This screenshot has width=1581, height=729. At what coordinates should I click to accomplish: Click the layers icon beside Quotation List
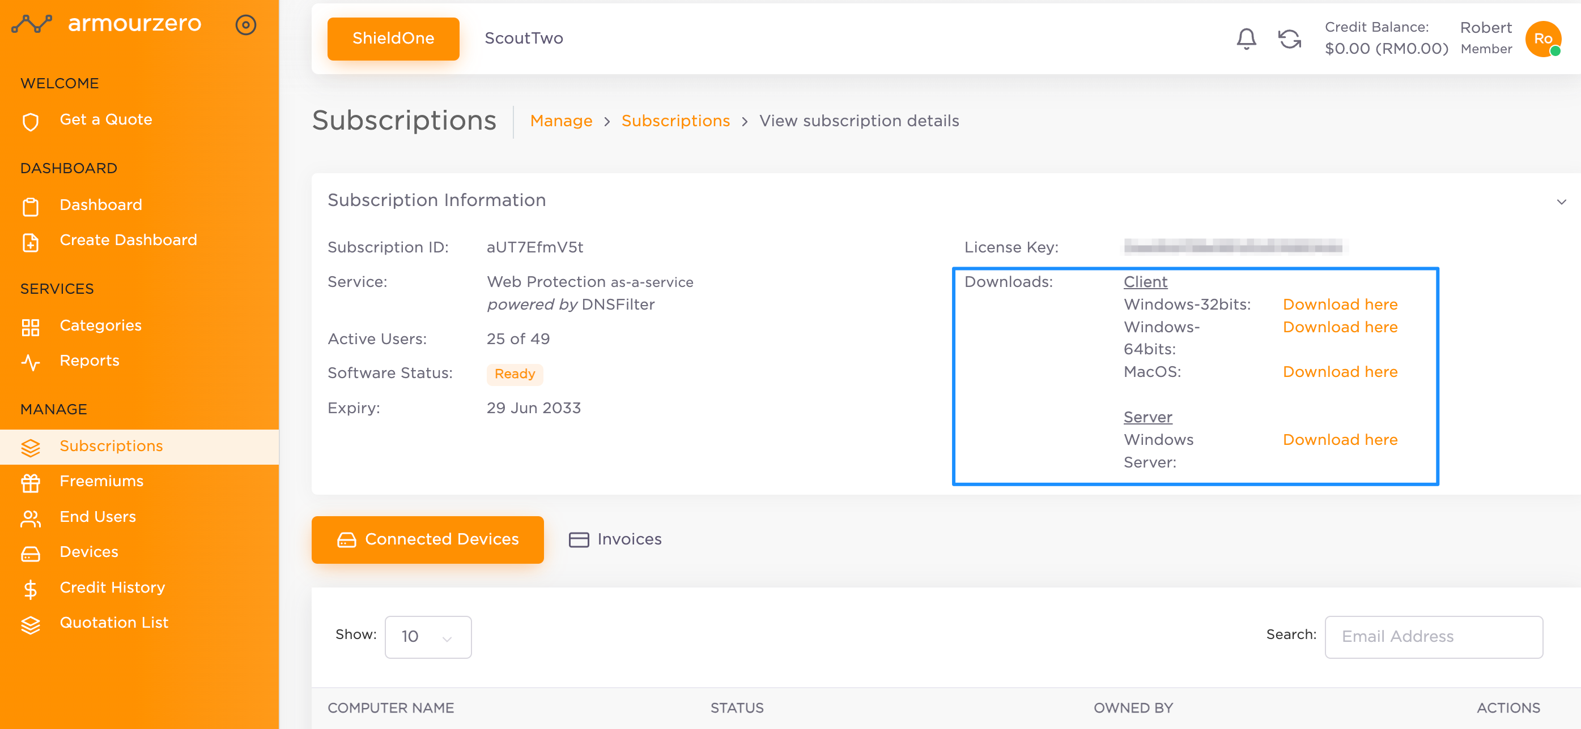(30, 624)
